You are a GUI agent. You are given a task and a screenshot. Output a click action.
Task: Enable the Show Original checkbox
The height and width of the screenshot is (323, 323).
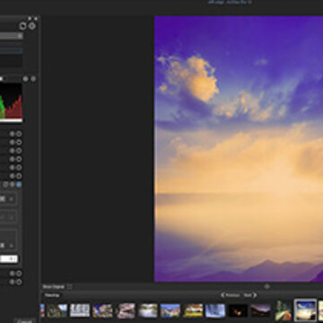coord(69,287)
